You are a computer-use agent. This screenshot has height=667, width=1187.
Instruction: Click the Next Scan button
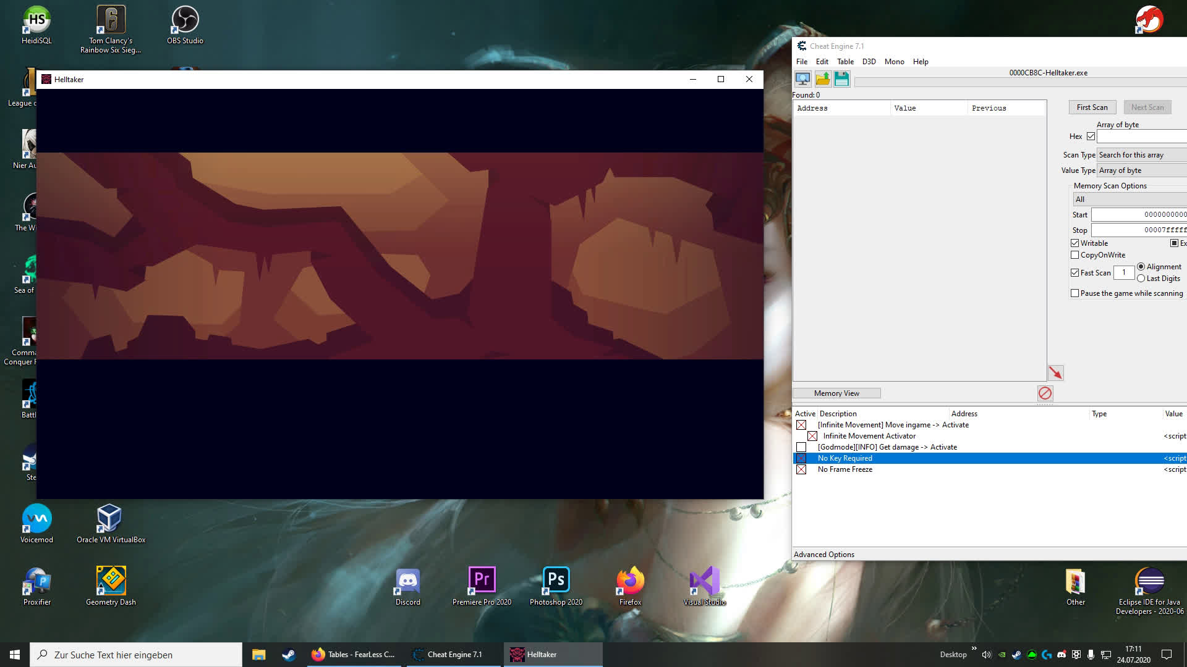click(1147, 107)
